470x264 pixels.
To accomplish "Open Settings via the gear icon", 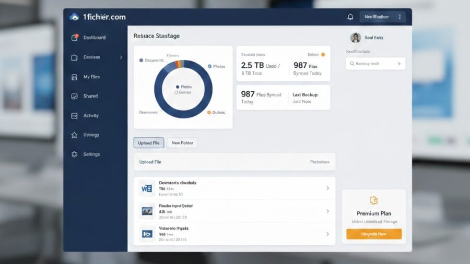I will point(74,154).
